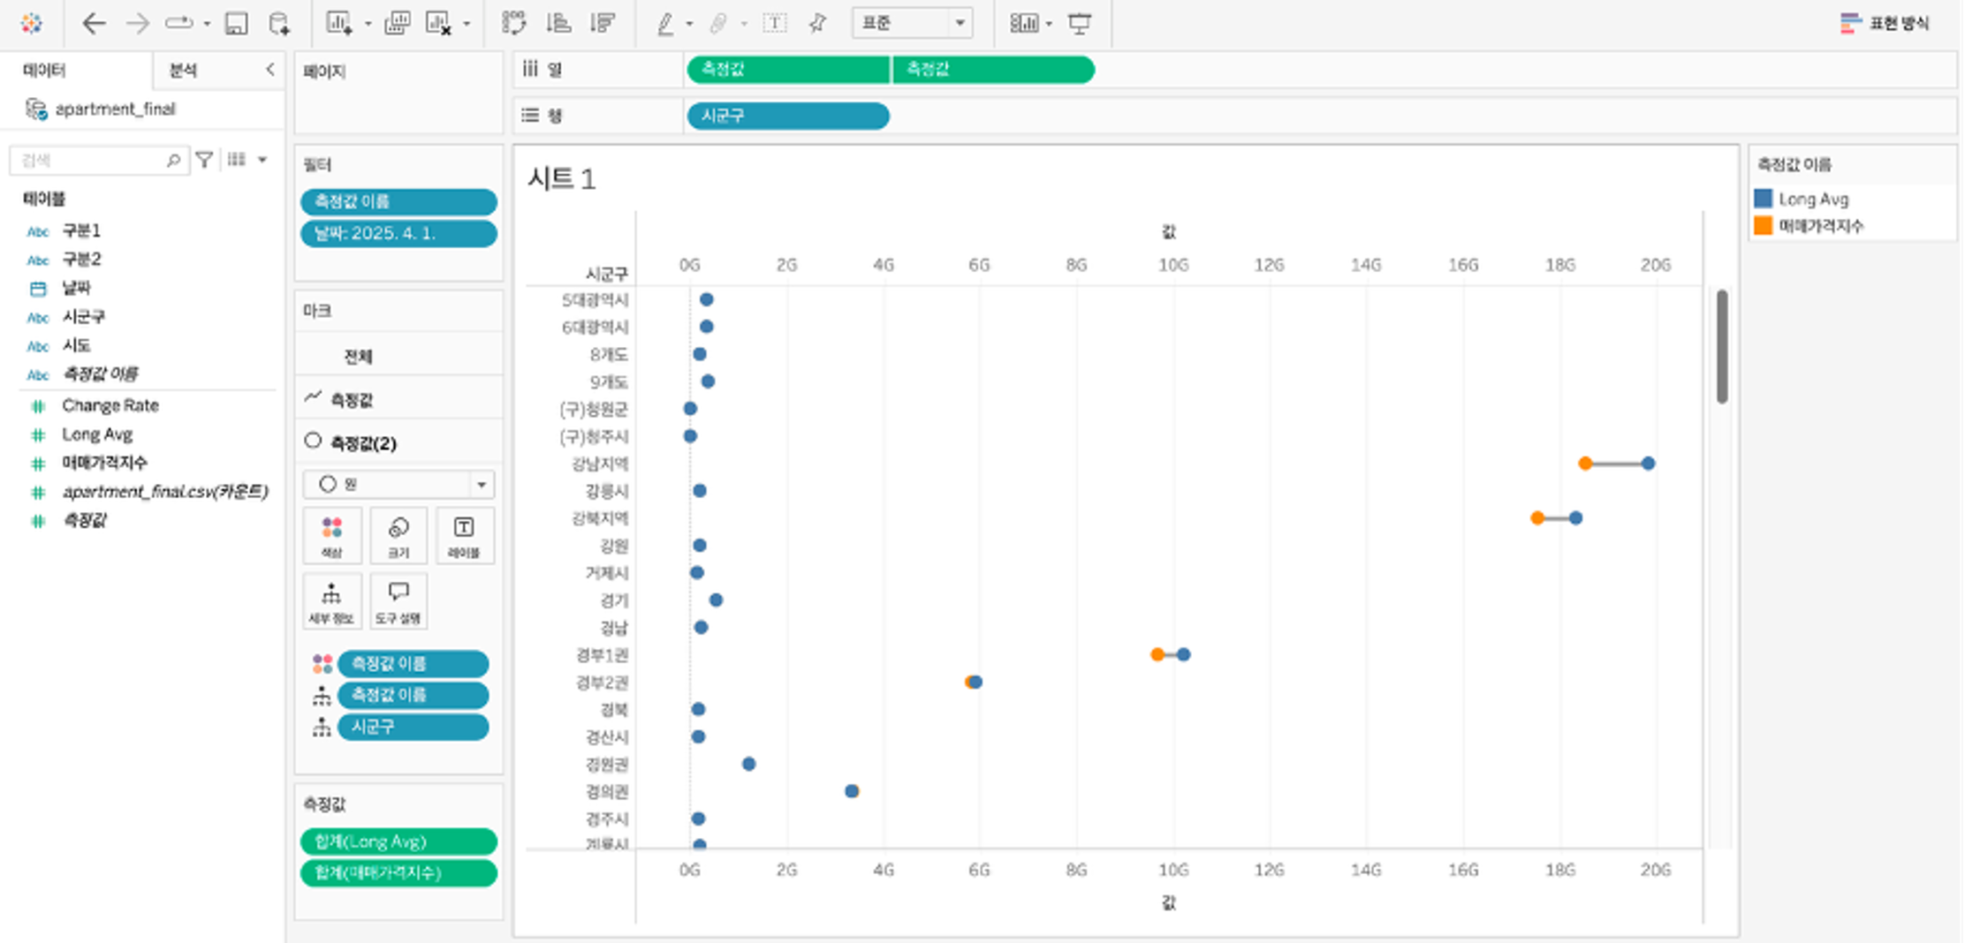The width and height of the screenshot is (1965, 943).
Task: Open the clear sheet dropdown arrow
Action: click(x=467, y=24)
